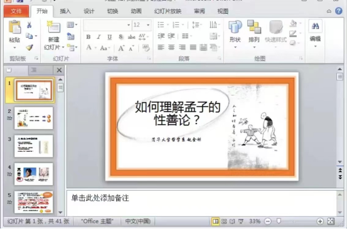Click the zoom slider handle
Image resolution: width=347 pixels, height=229 pixels.
pos(279,221)
